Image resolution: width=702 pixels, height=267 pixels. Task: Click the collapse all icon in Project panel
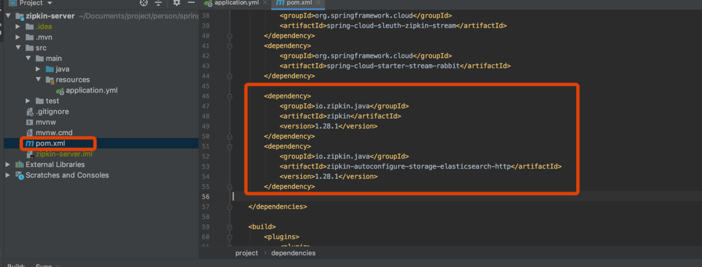coord(158,3)
